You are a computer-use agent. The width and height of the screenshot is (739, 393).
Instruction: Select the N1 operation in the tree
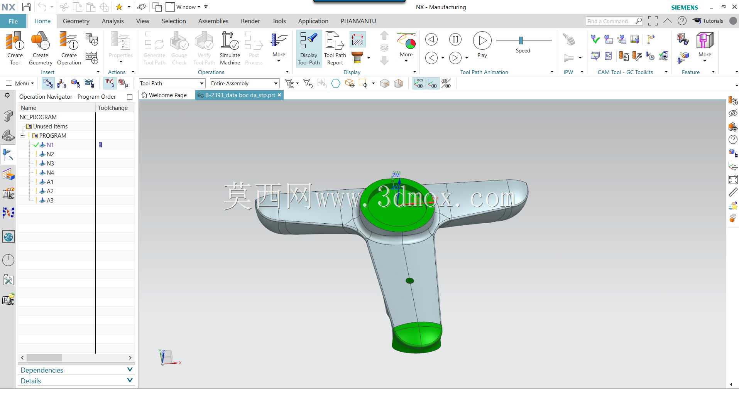tap(50, 145)
